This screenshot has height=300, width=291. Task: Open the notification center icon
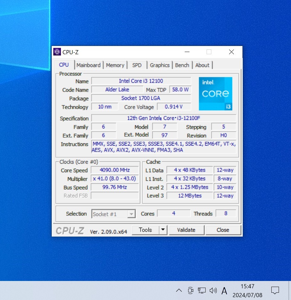coord(275,290)
